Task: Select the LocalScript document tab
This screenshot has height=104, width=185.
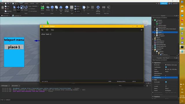Action: (x=17, y=16)
